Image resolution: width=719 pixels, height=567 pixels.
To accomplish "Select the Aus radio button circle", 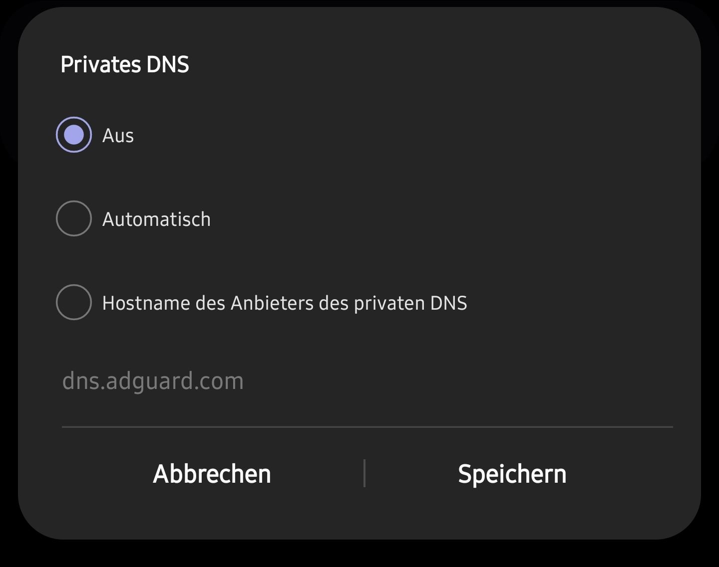I will (x=74, y=135).
